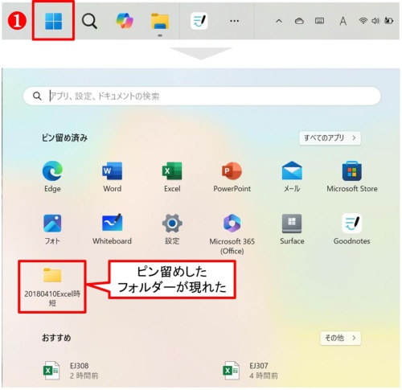Open recommended file EJ307
The image size is (402, 390).
coord(250,370)
